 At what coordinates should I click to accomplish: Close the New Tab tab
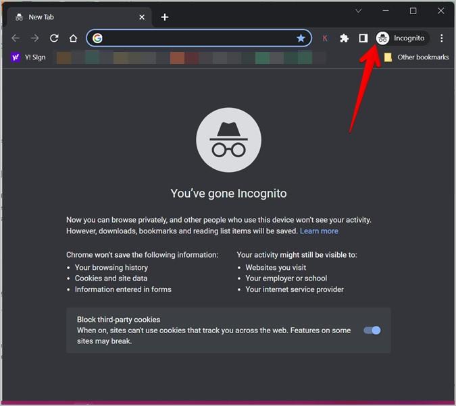point(142,17)
